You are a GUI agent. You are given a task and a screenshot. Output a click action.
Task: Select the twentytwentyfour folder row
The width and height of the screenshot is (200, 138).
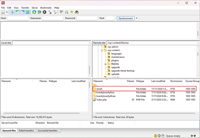coord(144,93)
